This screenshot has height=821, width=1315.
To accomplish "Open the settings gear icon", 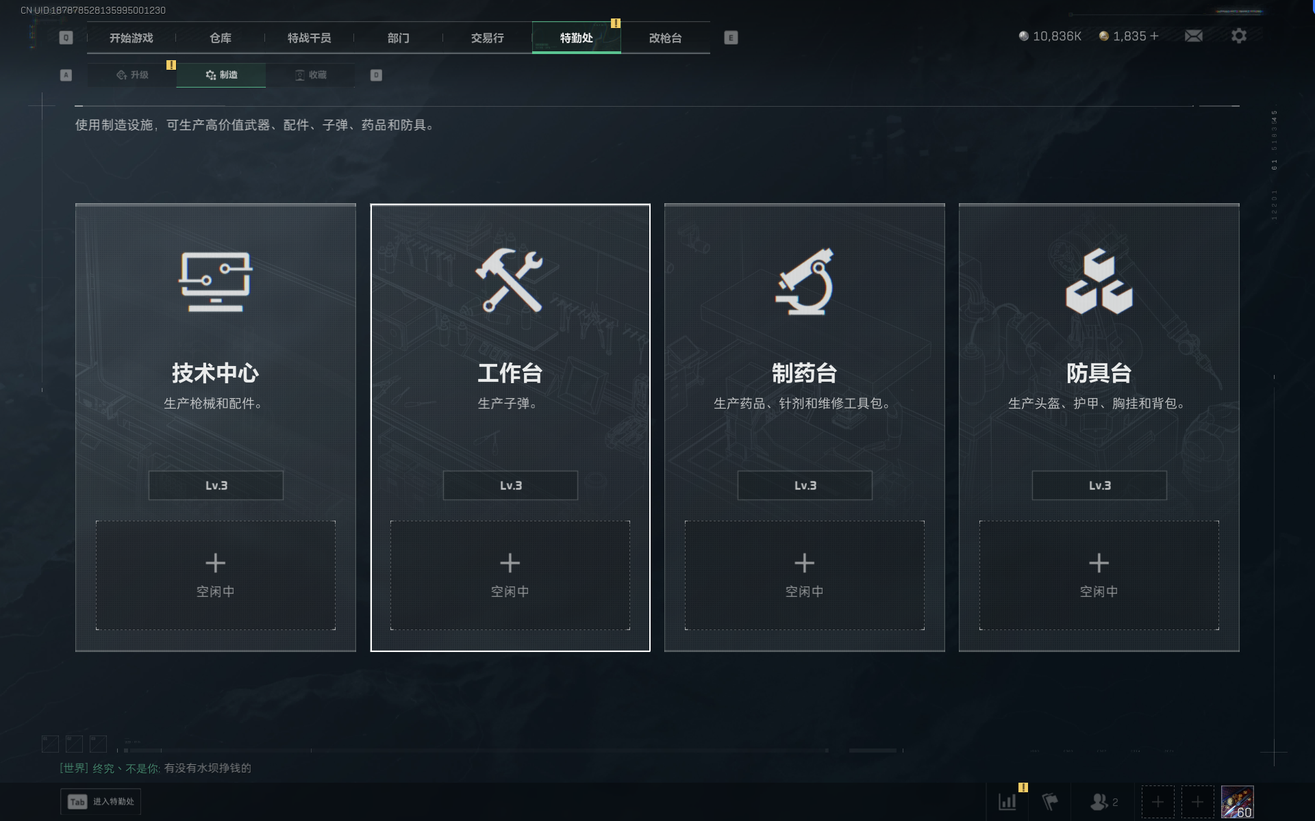I will coord(1238,36).
